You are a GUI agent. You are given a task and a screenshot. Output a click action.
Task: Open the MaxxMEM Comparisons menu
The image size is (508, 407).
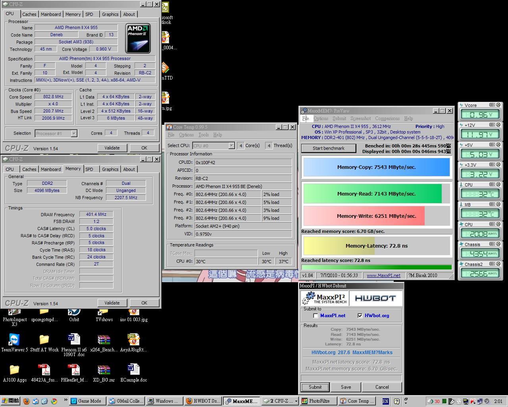click(387, 118)
